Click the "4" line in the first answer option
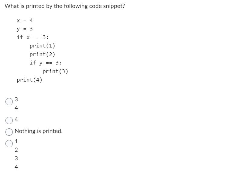Viewport: 250px width, 178px height. click(x=16, y=108)
